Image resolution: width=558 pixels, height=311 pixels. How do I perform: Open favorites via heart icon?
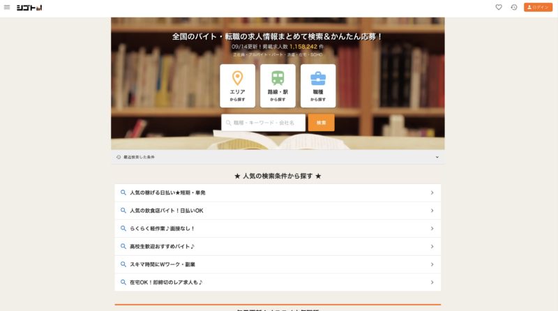[x=498, y=7]
